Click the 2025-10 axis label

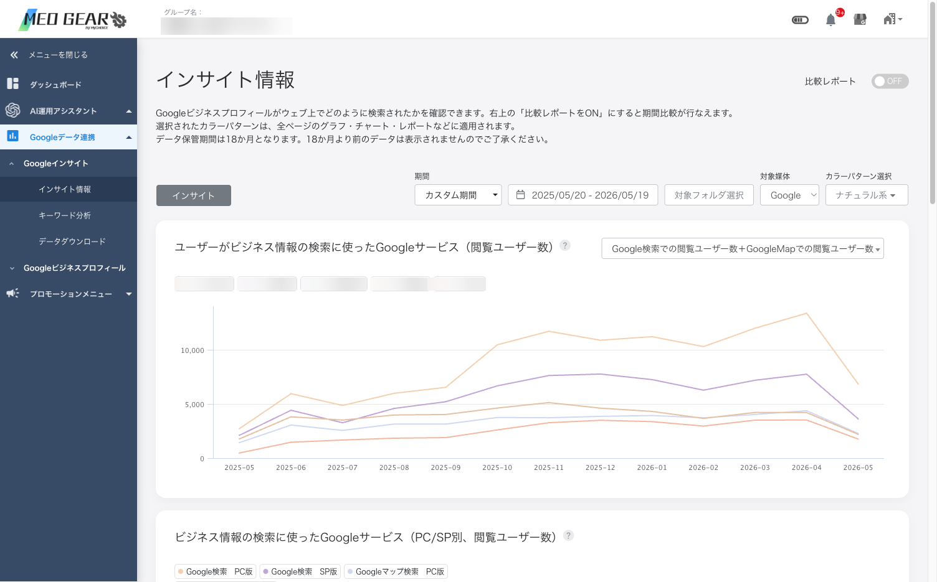(497, 467)
